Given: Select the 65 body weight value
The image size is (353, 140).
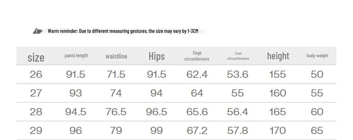Looking at the screenshot, I should tap(317, 130).
